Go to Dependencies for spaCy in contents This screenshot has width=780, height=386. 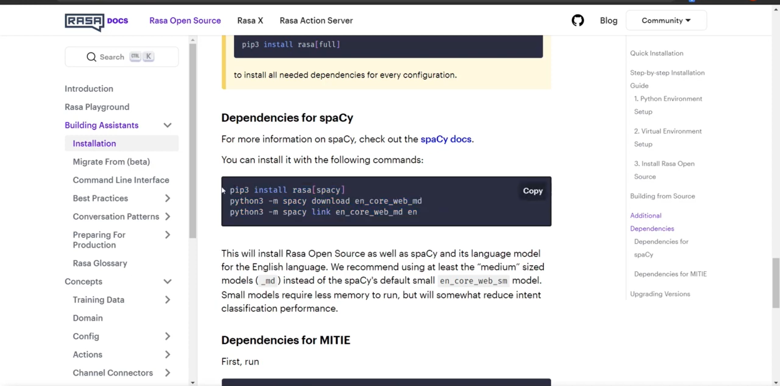[661, 248]
